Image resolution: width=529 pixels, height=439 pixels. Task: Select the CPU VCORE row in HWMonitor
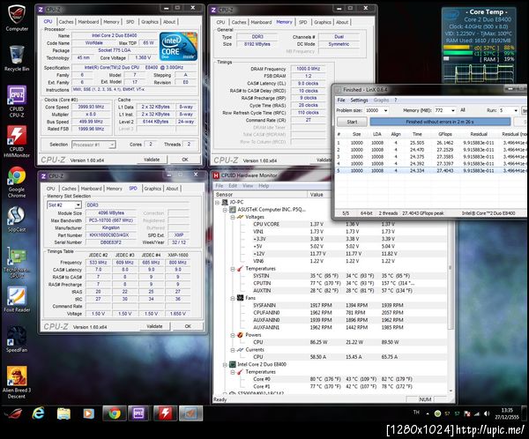coord(331,224)
